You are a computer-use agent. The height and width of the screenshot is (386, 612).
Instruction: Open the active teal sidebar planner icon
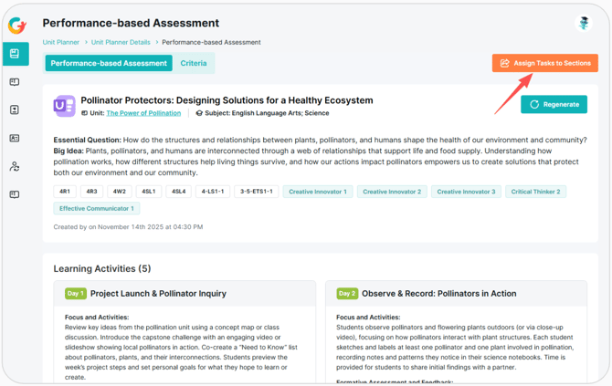pos(15,54)
